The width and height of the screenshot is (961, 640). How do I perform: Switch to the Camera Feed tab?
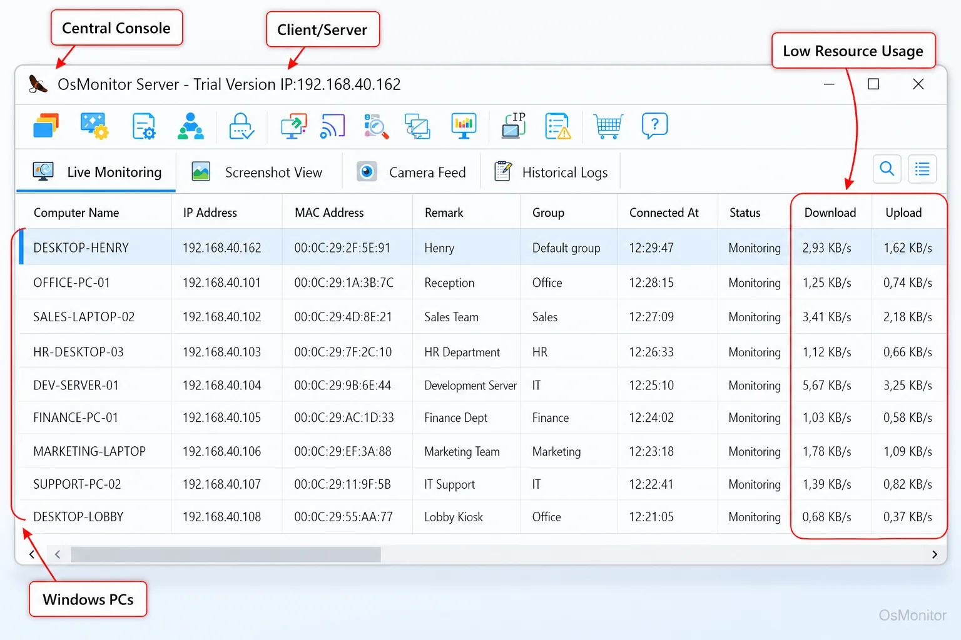[x=412, y=172]
